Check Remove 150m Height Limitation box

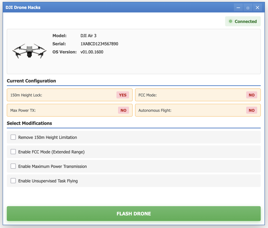pyautogui.click(x=13, y=137)
